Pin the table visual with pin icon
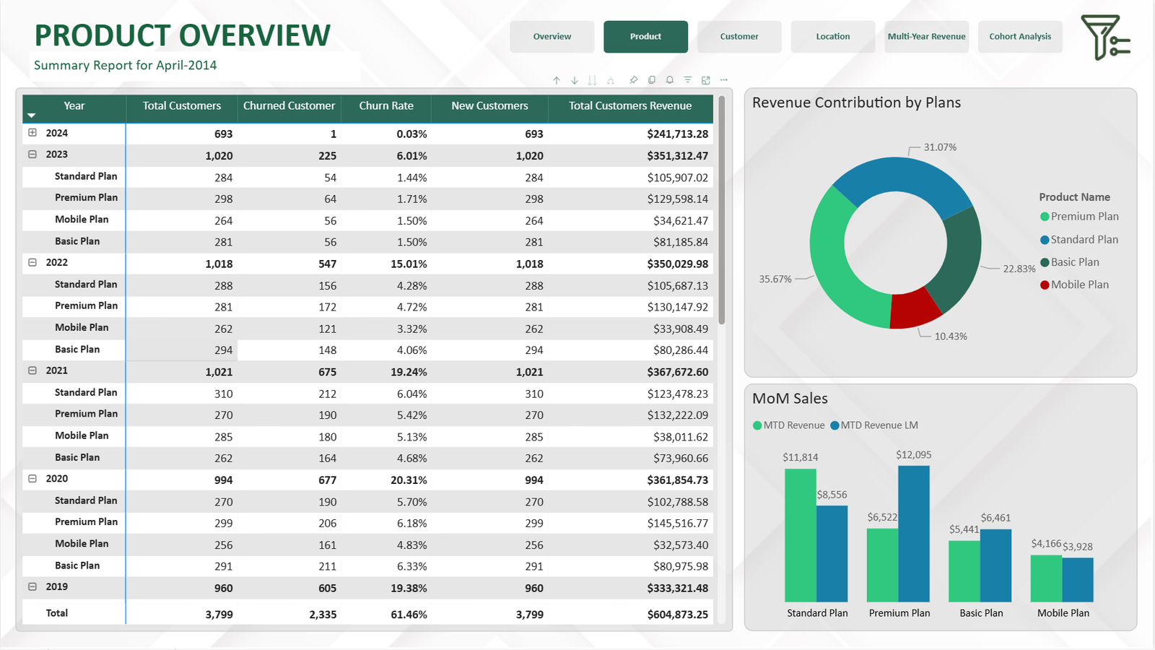Image resolution: width=1155 pixels, height=650 pixels. (633, 80)
